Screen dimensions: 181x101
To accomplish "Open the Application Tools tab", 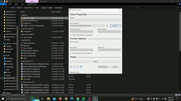I will tap(32, 4).
